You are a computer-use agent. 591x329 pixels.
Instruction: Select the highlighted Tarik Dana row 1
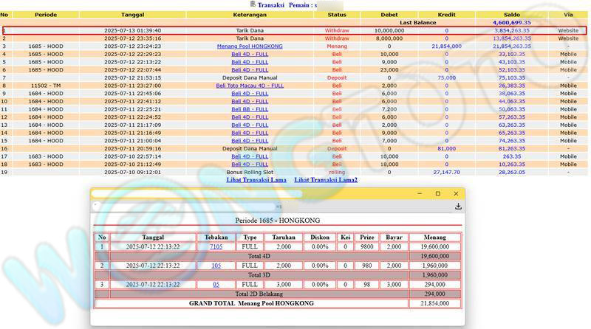pyautogui.click(x=250, y=30)
